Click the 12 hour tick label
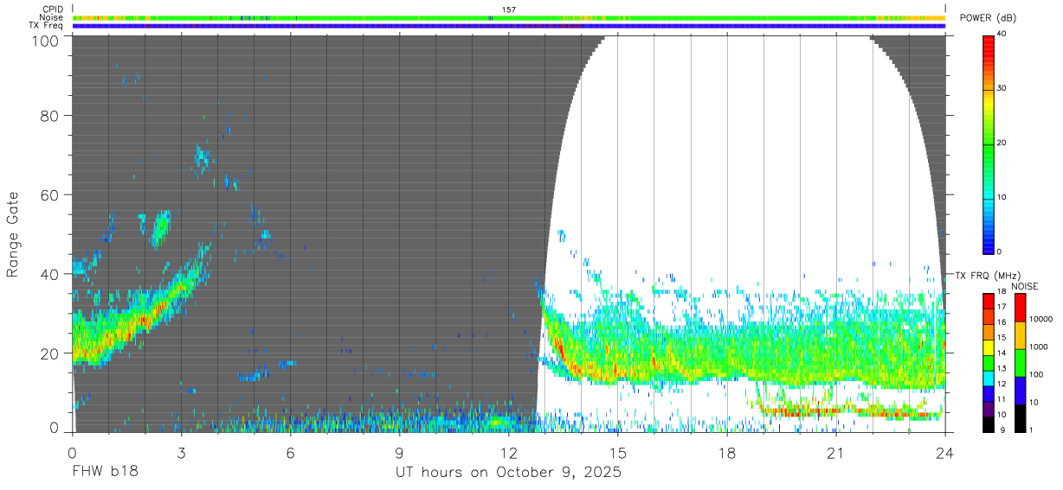This screenshot has height=490, width=1063. 508,452
